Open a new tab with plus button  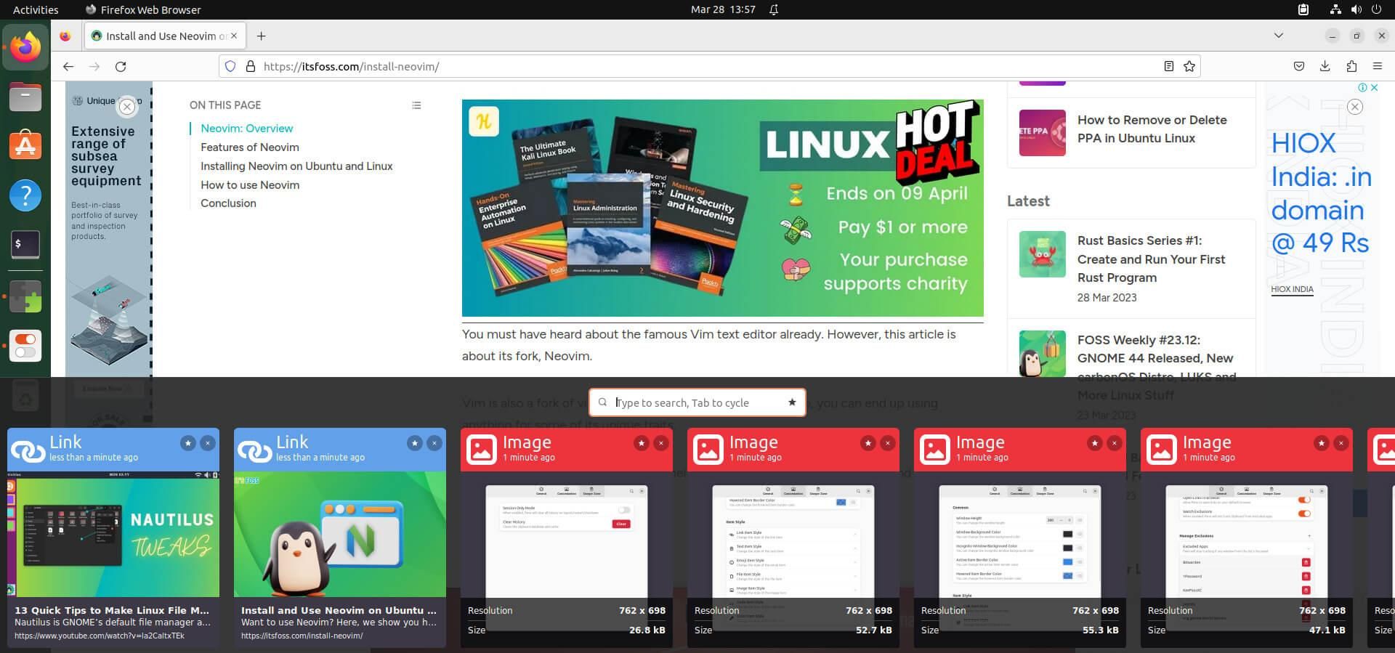(x=262, y=36)
